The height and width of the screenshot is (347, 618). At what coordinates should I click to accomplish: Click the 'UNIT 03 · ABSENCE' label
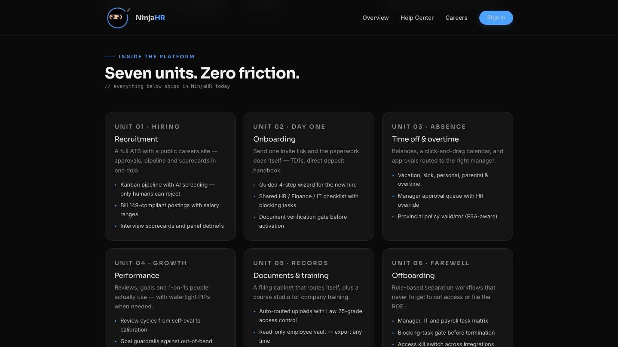[429, 127]
